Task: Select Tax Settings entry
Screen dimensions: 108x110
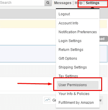Action: 68,76
